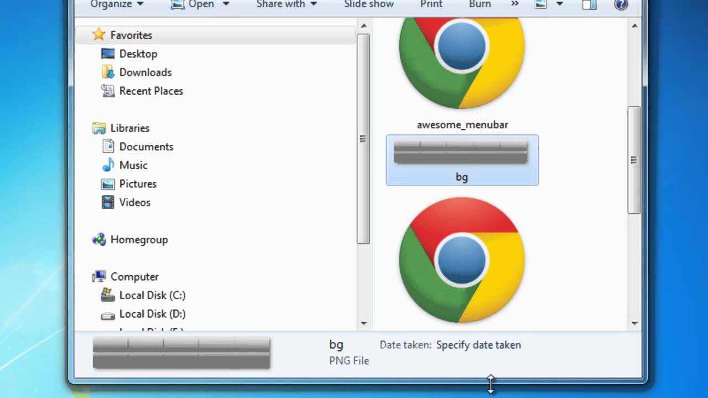Image resolution: width=708 pixels, height=398 pixels.
Task: Start a Slide show
Action: tap(369, 4)
